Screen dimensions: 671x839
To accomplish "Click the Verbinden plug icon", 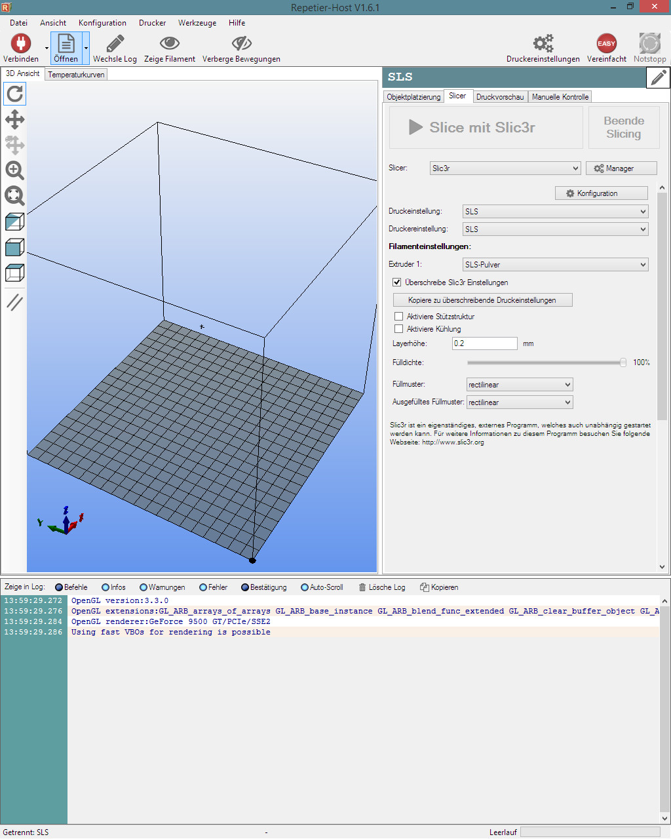I will pos(21,43).
